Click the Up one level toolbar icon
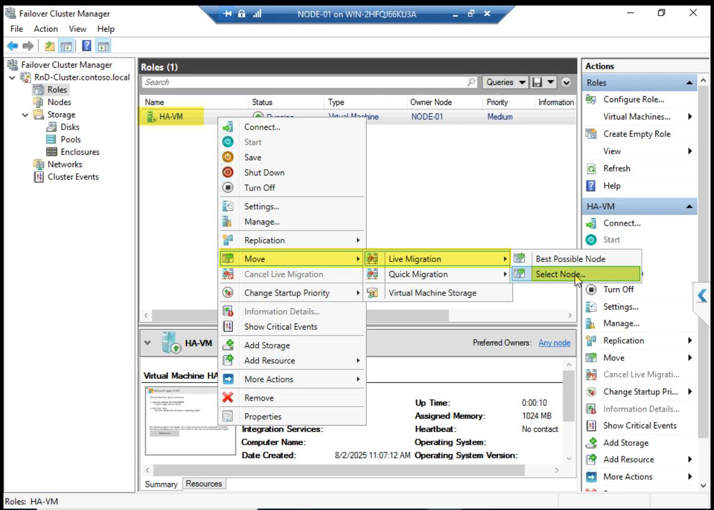 pyautogui.click(x=50, y=46)
